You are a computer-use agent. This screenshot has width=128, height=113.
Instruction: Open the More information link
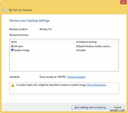(x=96, y=85)
